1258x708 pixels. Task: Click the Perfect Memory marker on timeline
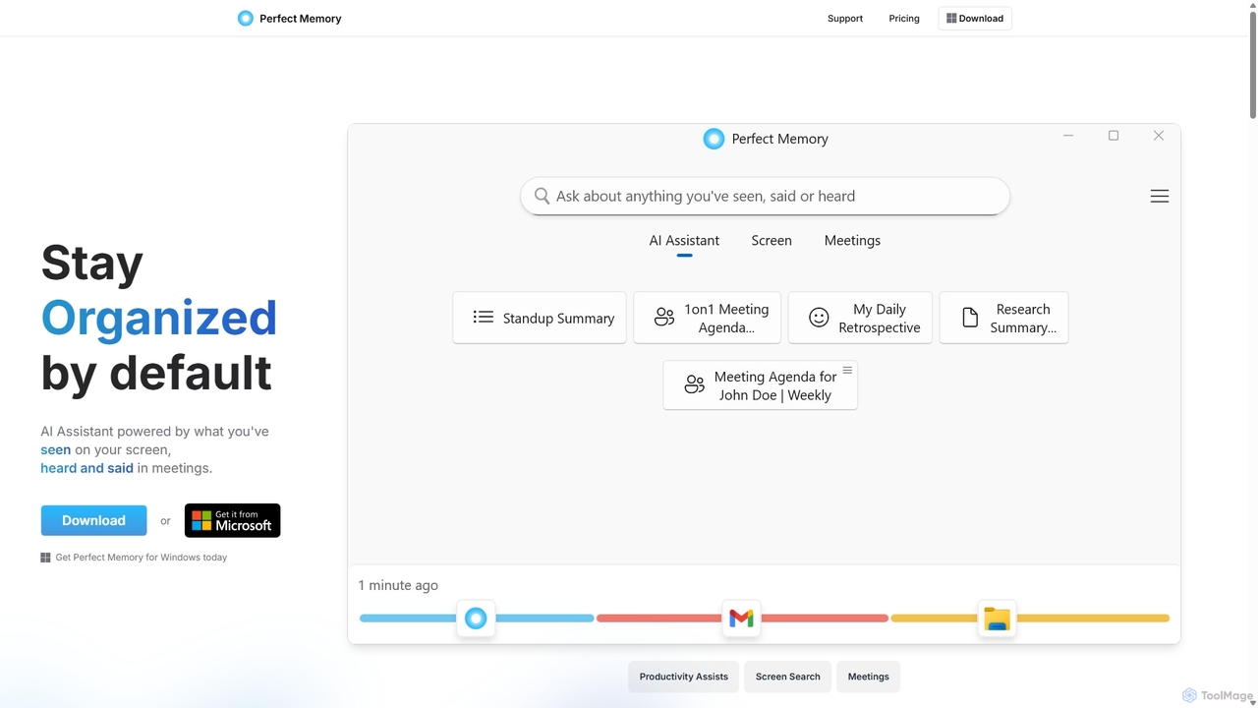click(x=476, y=619)
